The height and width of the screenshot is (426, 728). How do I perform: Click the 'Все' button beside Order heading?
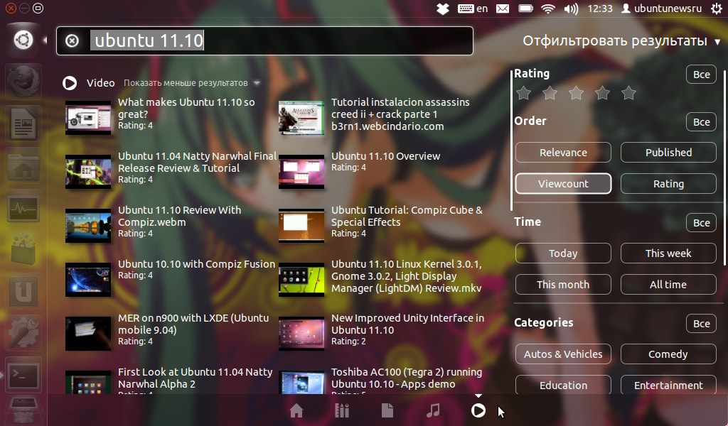702,122
